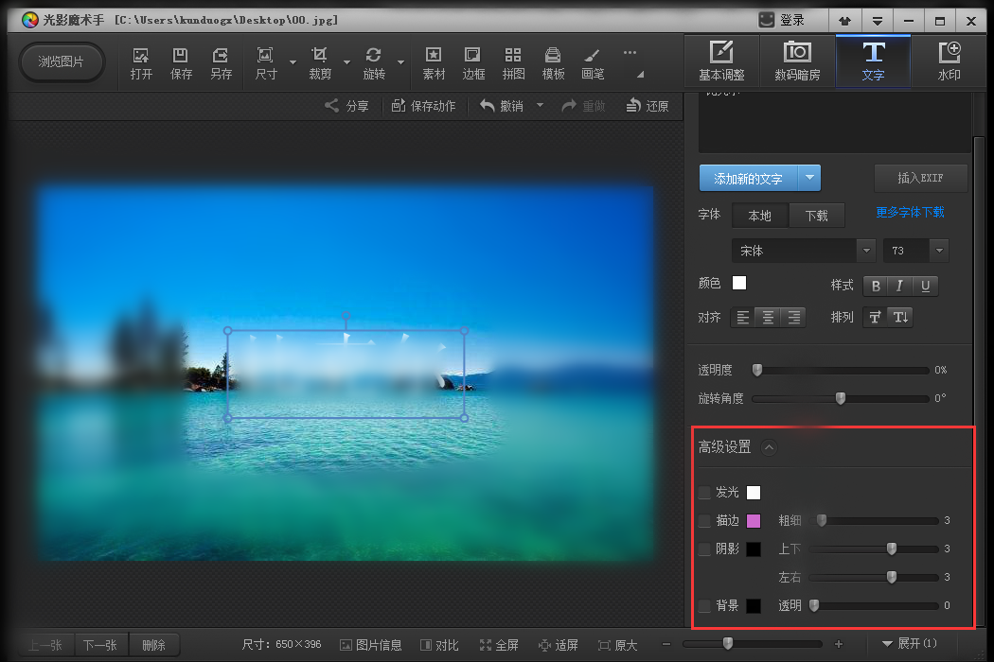Image resolution: width=994 pixels, height=662 pixels.
Task: Open 裁剪 dropdown arrow
Action: click(346, 62)
